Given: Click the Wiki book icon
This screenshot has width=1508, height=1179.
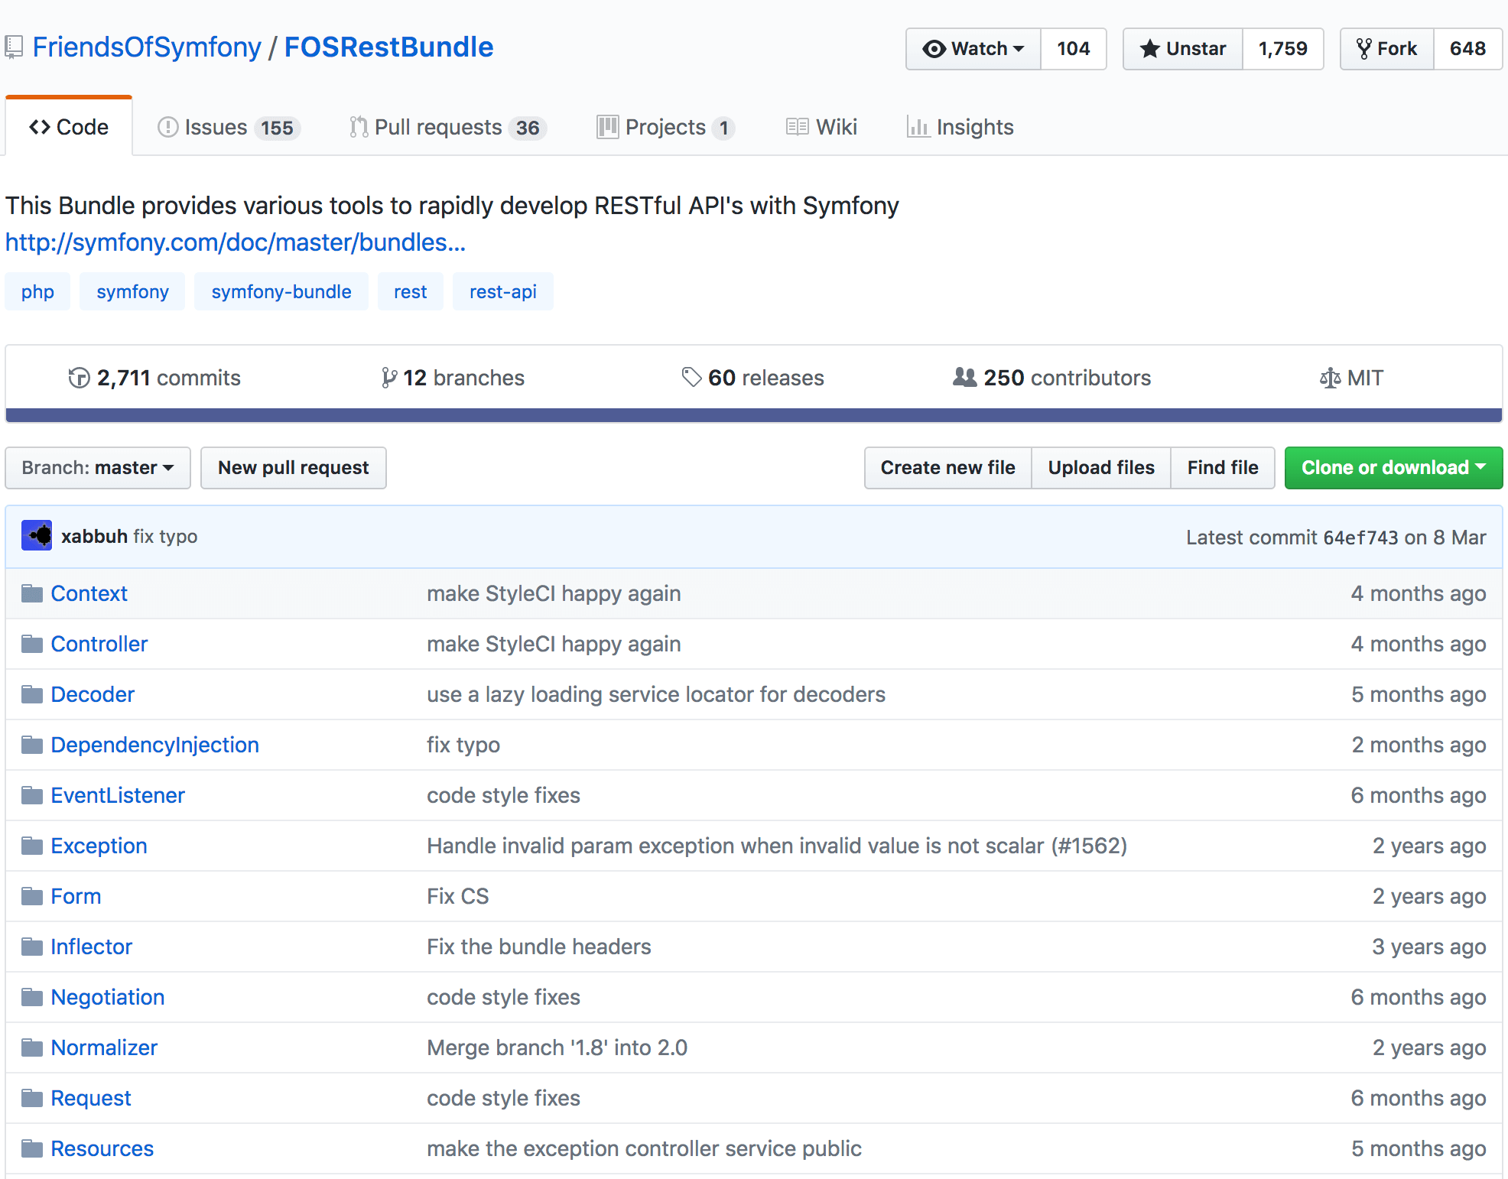Looking at the screenshot, I should point(797,127).
